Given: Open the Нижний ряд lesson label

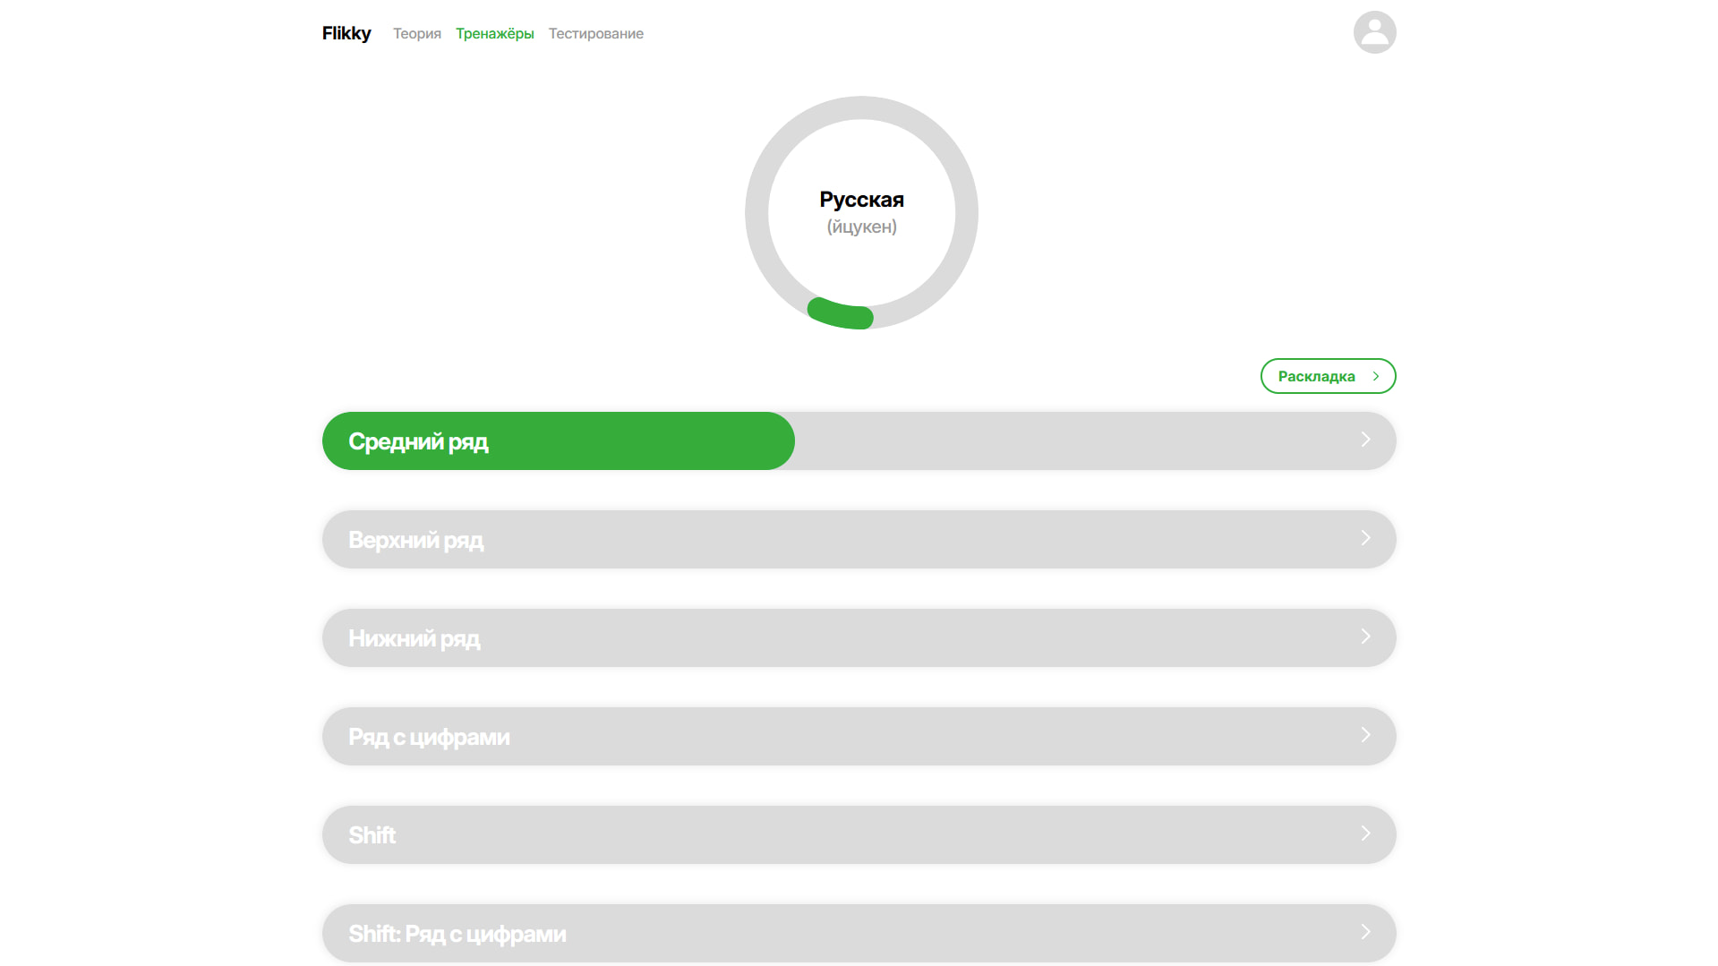Looking at the screenshot, I should pyautogui.click(x=414, y=638).
